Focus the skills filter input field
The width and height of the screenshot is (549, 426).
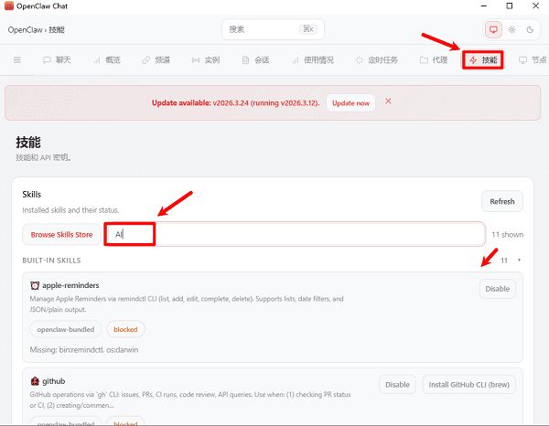(302, 234)
